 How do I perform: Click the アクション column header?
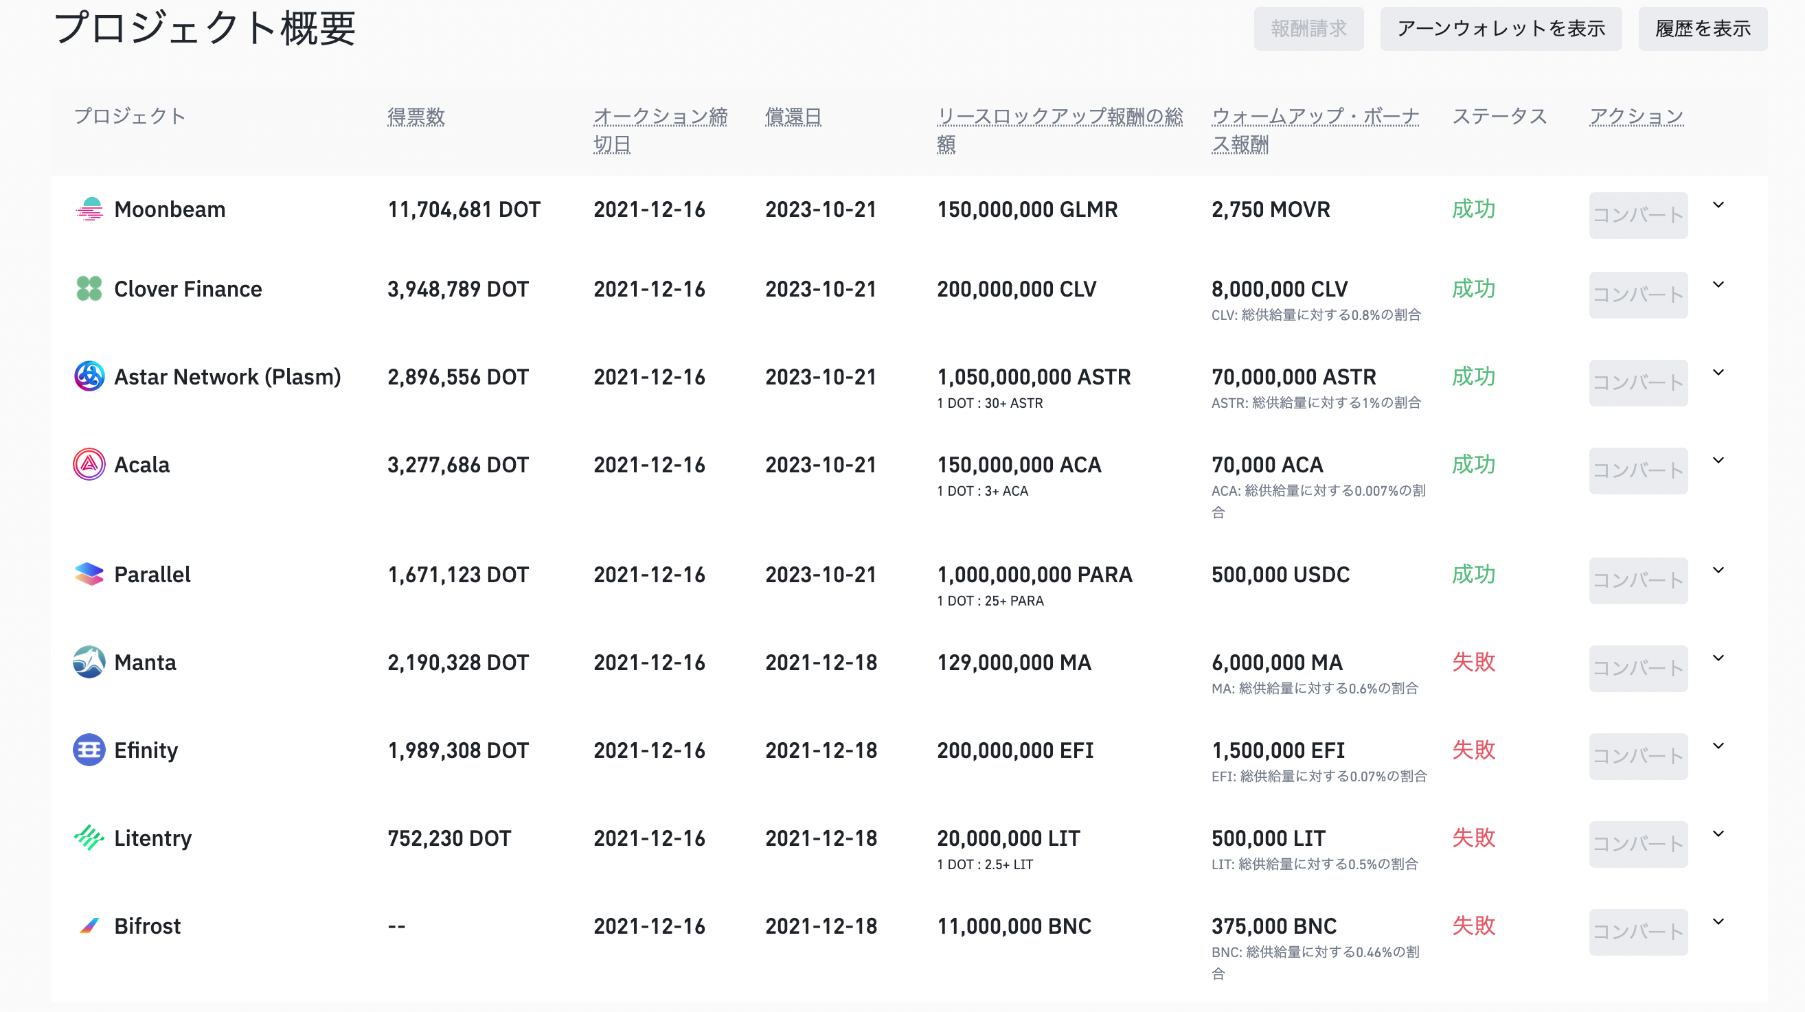(x=1636, y=116)
